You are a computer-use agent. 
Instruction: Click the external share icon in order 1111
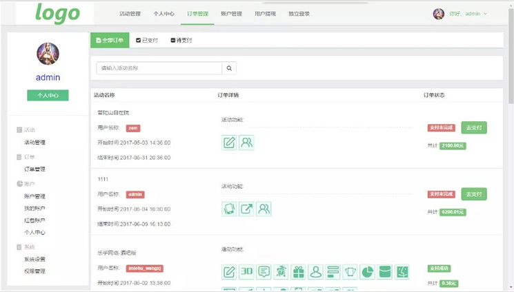pyautogui.click(x=246, y=209)
